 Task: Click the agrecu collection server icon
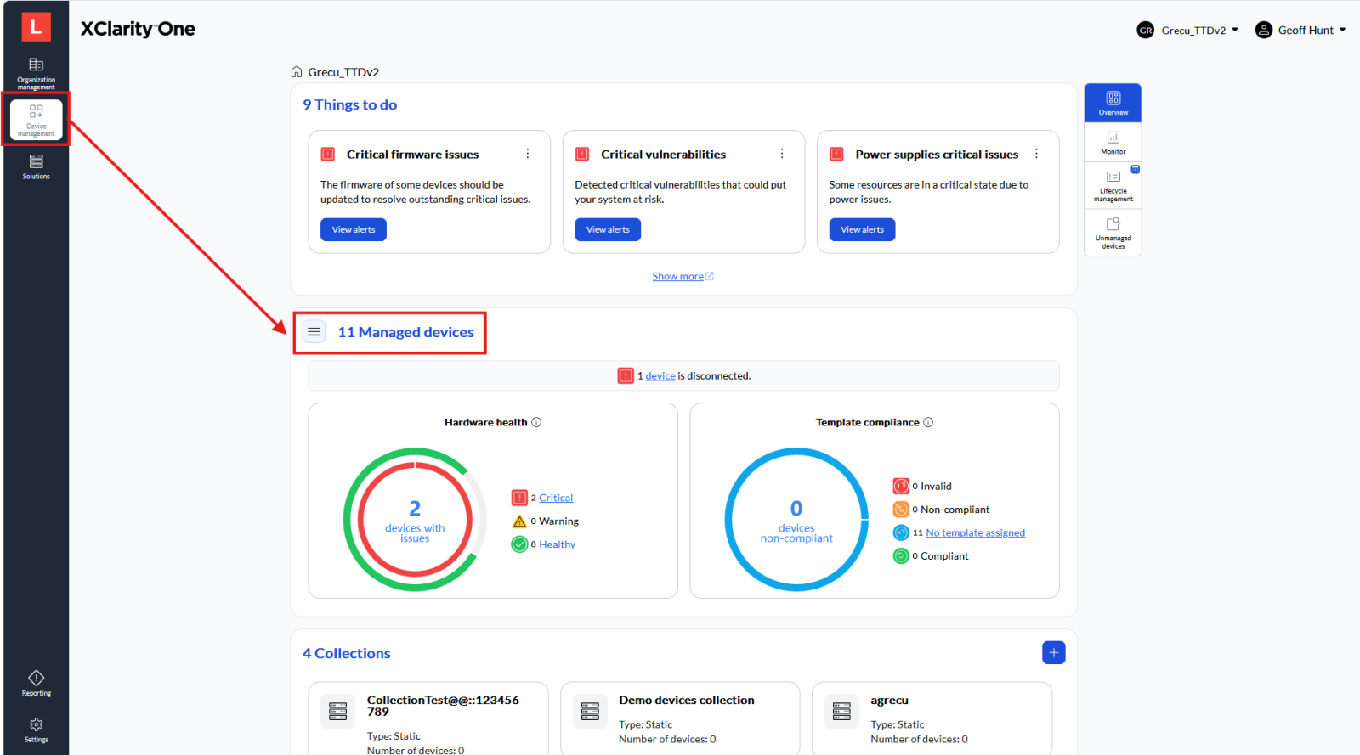coord(841,711)
